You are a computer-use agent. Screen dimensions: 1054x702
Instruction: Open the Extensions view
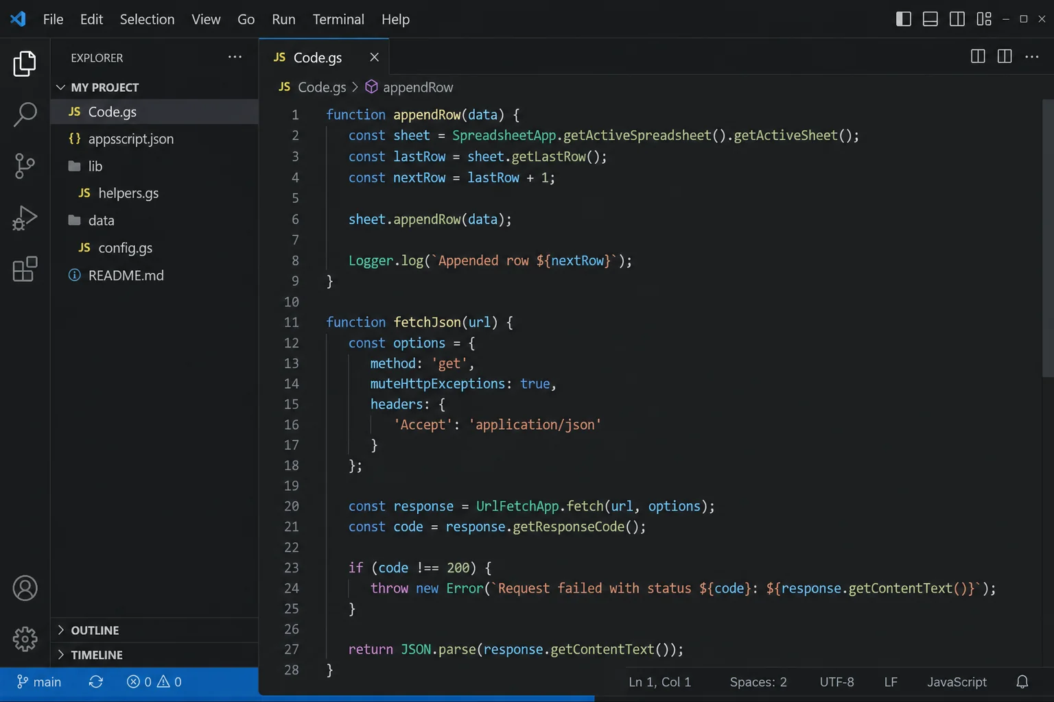pyautogui.click(x=25, y=269)
